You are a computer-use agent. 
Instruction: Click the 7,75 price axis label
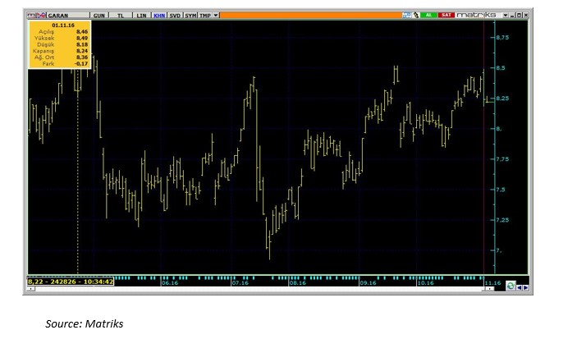(x=502, y=159)
